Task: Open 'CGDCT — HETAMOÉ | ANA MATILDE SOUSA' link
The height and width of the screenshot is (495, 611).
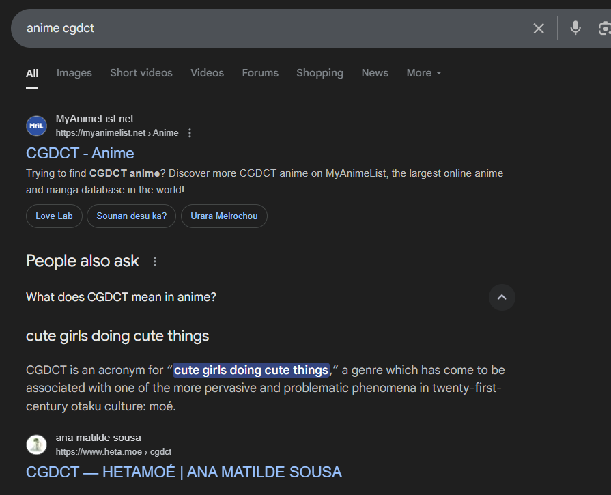Action: pos(184,472)
